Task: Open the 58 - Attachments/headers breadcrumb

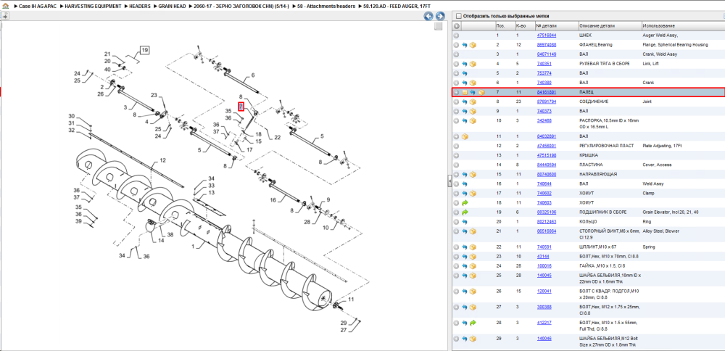Action: pyautogui.click(x=326, y=7)
